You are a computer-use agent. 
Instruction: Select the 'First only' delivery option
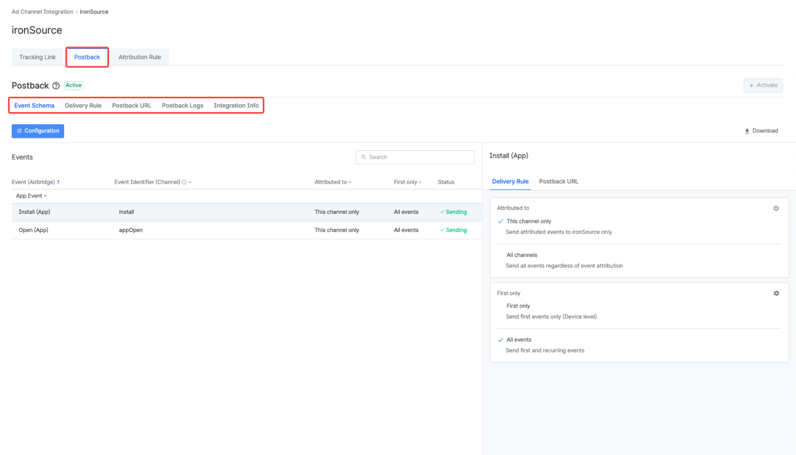[518, 306]
